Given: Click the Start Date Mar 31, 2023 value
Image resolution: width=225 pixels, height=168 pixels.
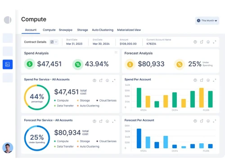Looking at the screenshot, I should [74, 44].
